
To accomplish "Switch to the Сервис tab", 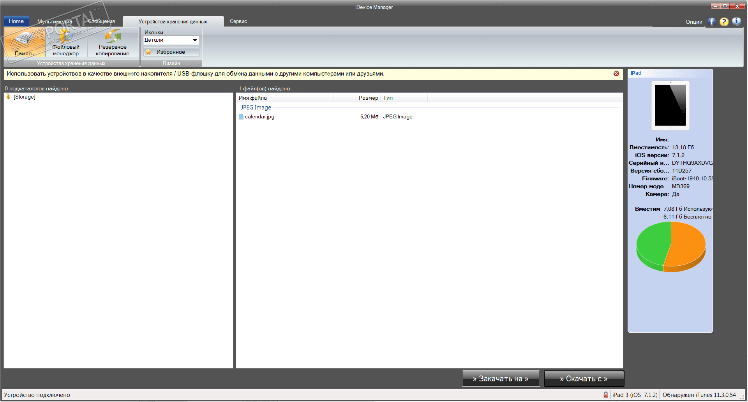I will (238, 21).
